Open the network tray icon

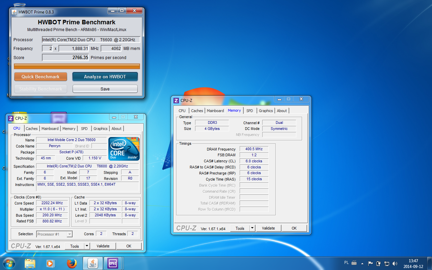point(387,263)
